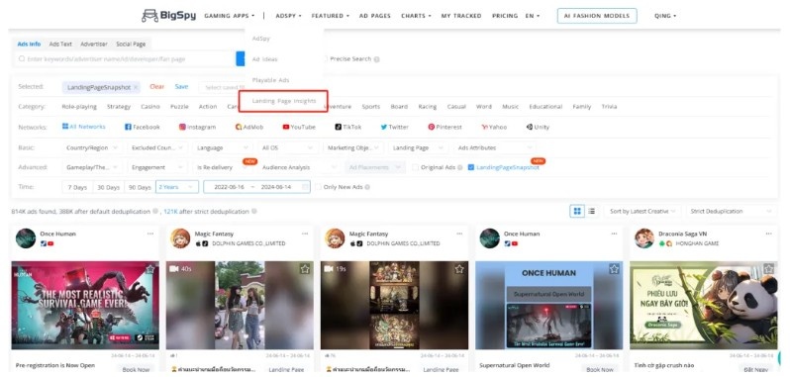Uncheck the LandingPageSnapshot checkbox

coord(470,167)
